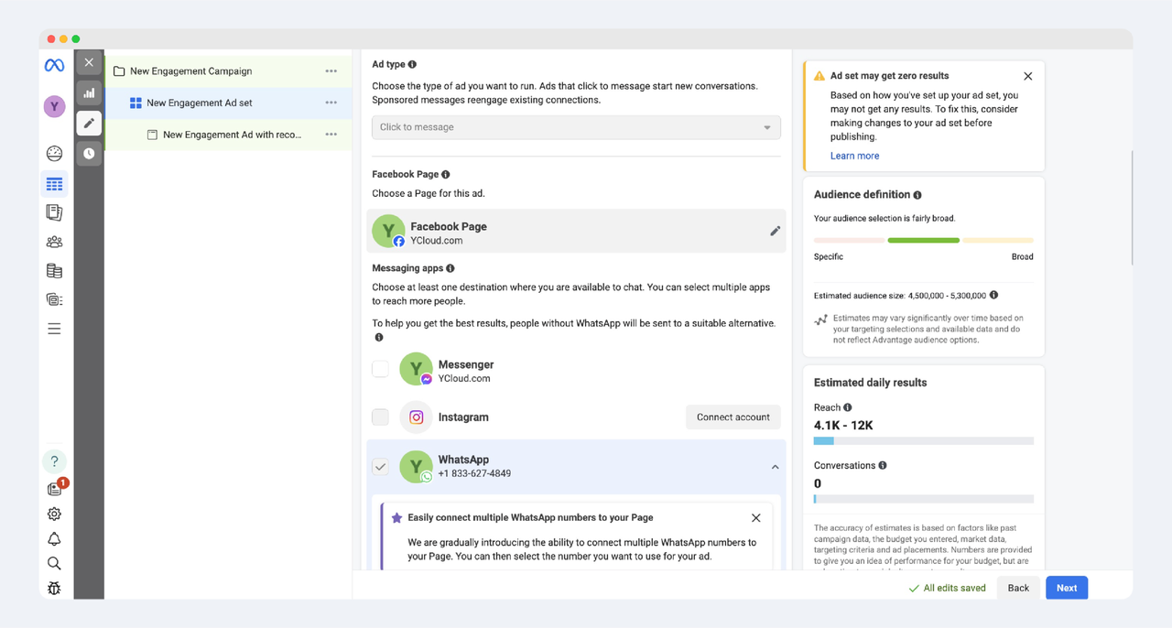Enable the Messenger checkbox

(x=380, y=369)
